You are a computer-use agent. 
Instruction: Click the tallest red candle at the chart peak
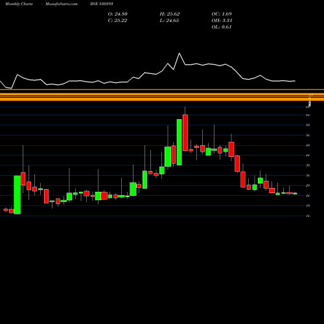(185, 133)
